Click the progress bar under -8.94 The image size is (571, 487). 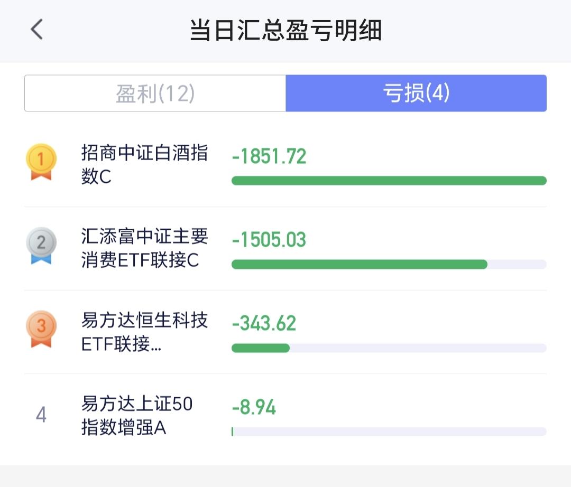click(x=389, y=432)
